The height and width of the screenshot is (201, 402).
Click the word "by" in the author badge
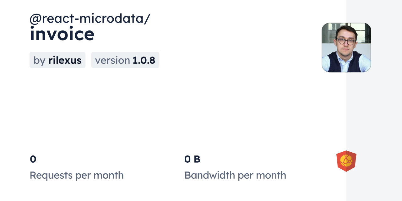[x=39, y=60]
